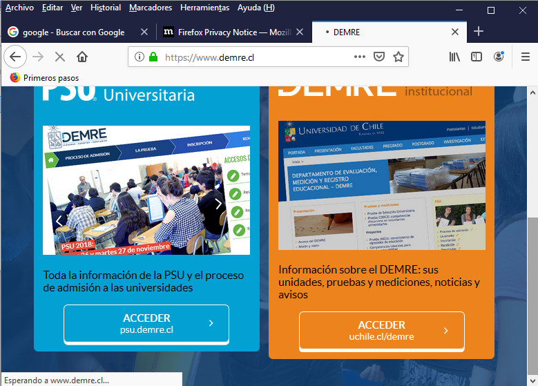Go to the Firefox home page
This screenshot has width=538, height=386.
pyautogui.click(x=82, y=57)
